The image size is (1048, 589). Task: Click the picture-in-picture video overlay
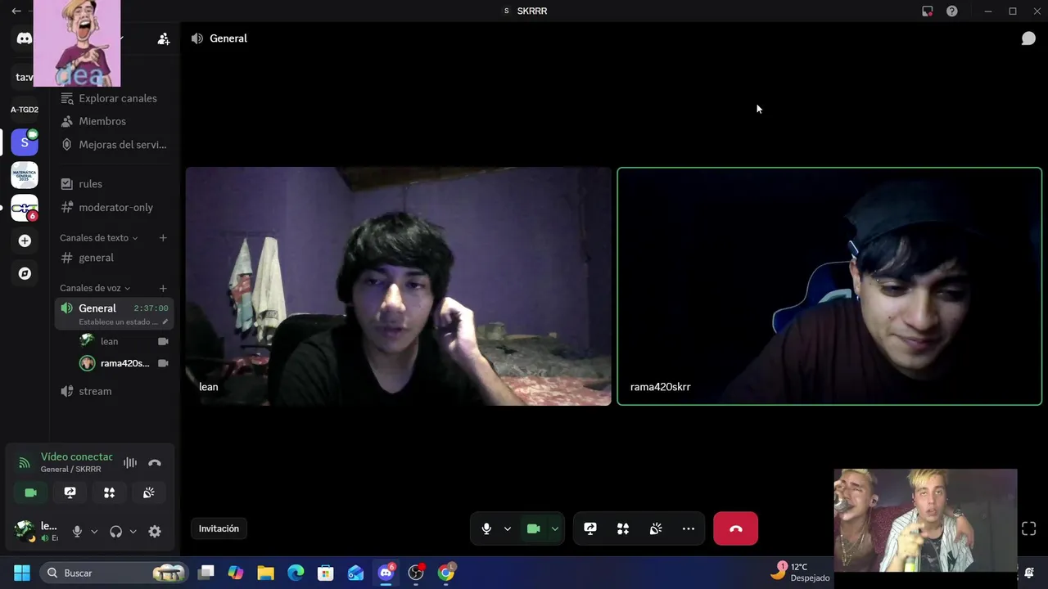(x=925, y=520)
